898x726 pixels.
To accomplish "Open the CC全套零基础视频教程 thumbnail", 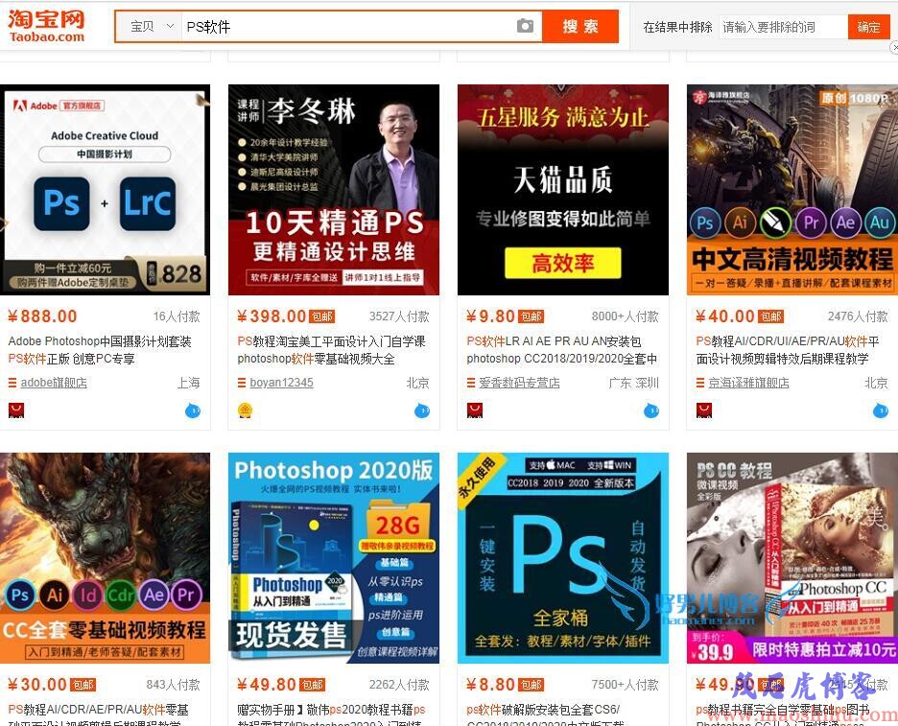I will point(105,558).
